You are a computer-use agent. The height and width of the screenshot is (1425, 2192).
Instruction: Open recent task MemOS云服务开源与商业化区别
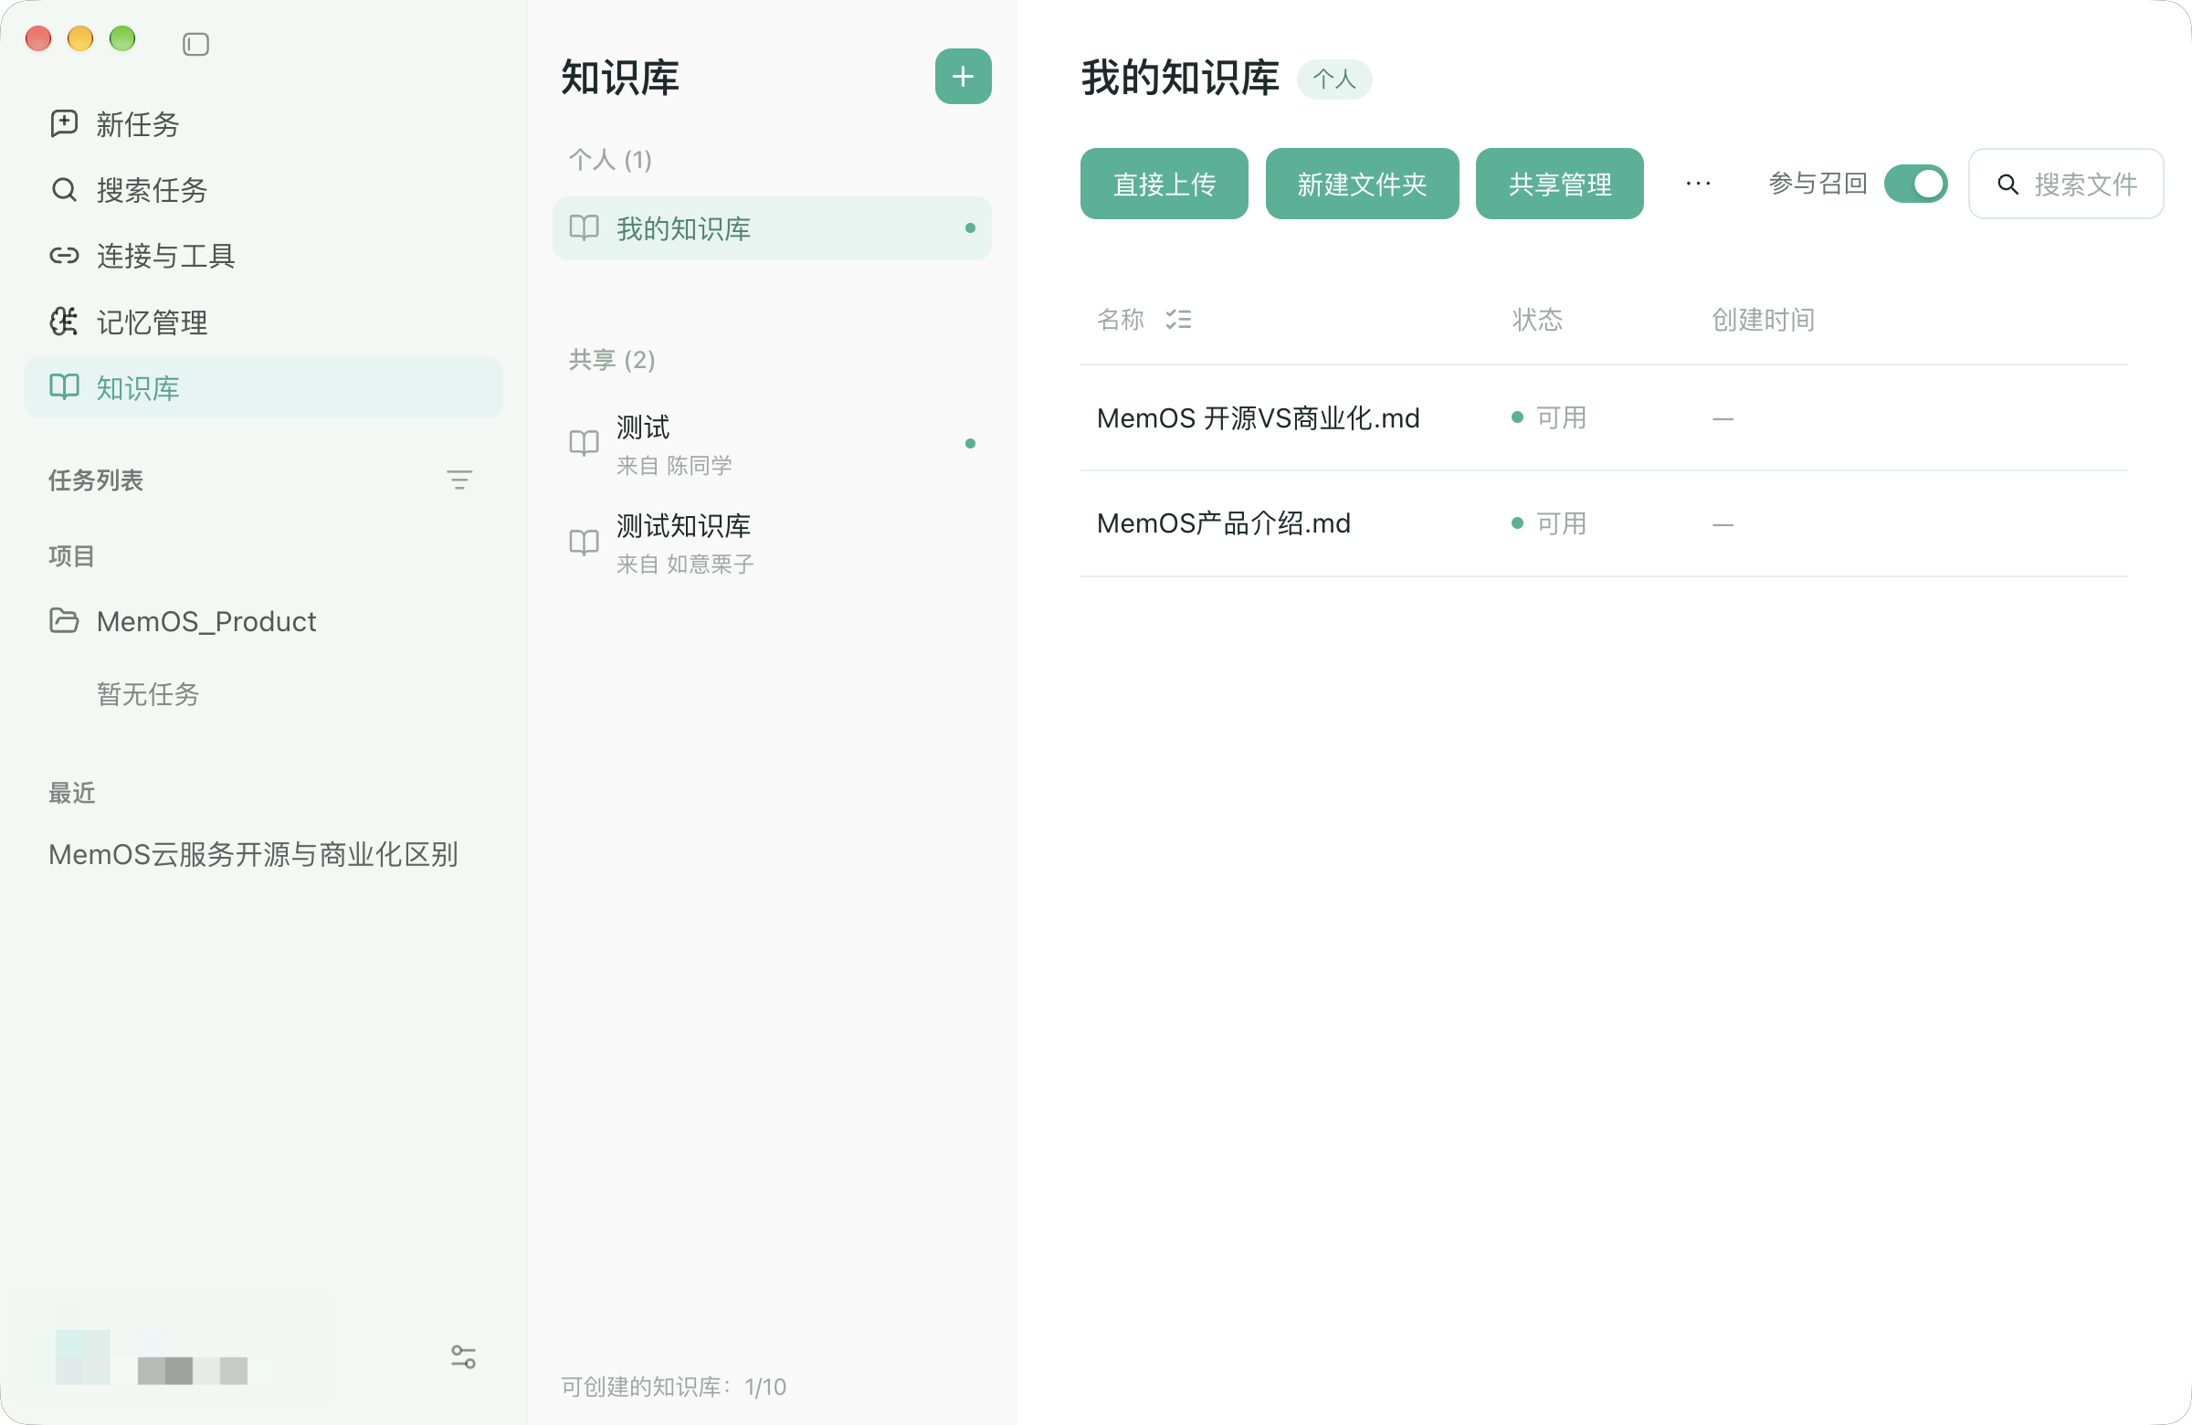click(253, 854)
